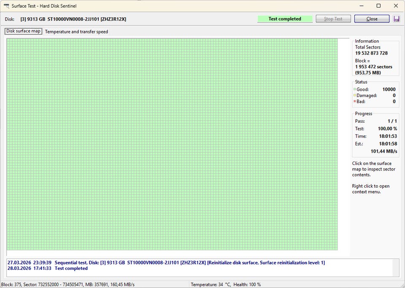Click the block size 1 953 472 sectors text

(373, 67)
